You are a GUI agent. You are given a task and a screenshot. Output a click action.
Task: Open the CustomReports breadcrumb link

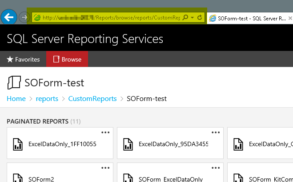click(x=92, y=99)
